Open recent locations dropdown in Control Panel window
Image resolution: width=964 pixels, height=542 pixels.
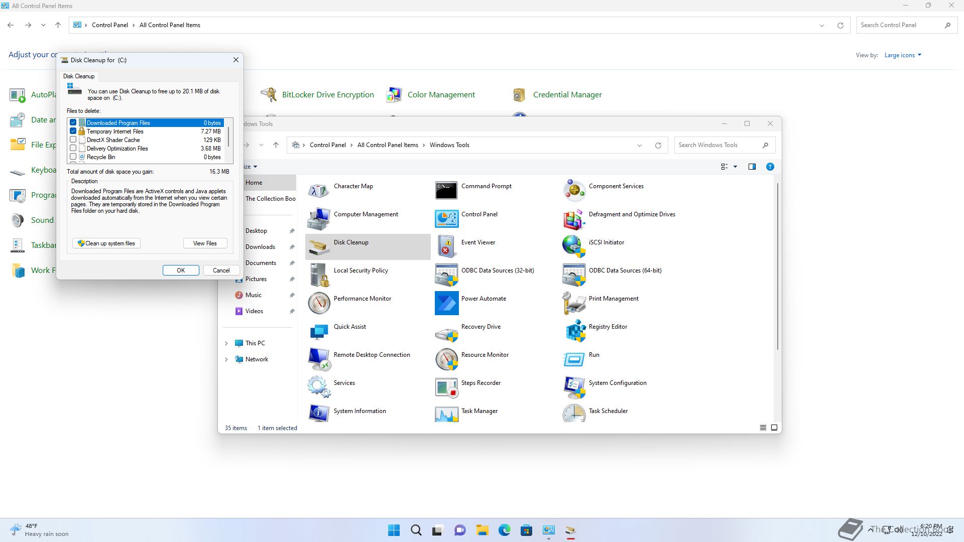tap(43, 25)
